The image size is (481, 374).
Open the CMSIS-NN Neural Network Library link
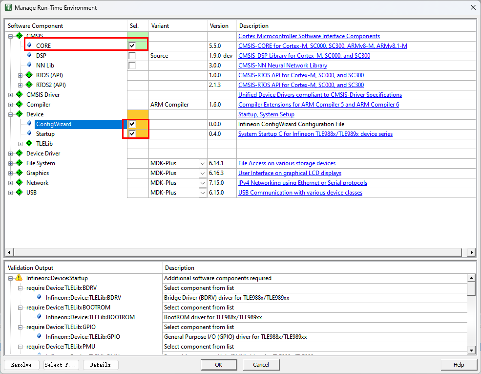click(283, 66)
